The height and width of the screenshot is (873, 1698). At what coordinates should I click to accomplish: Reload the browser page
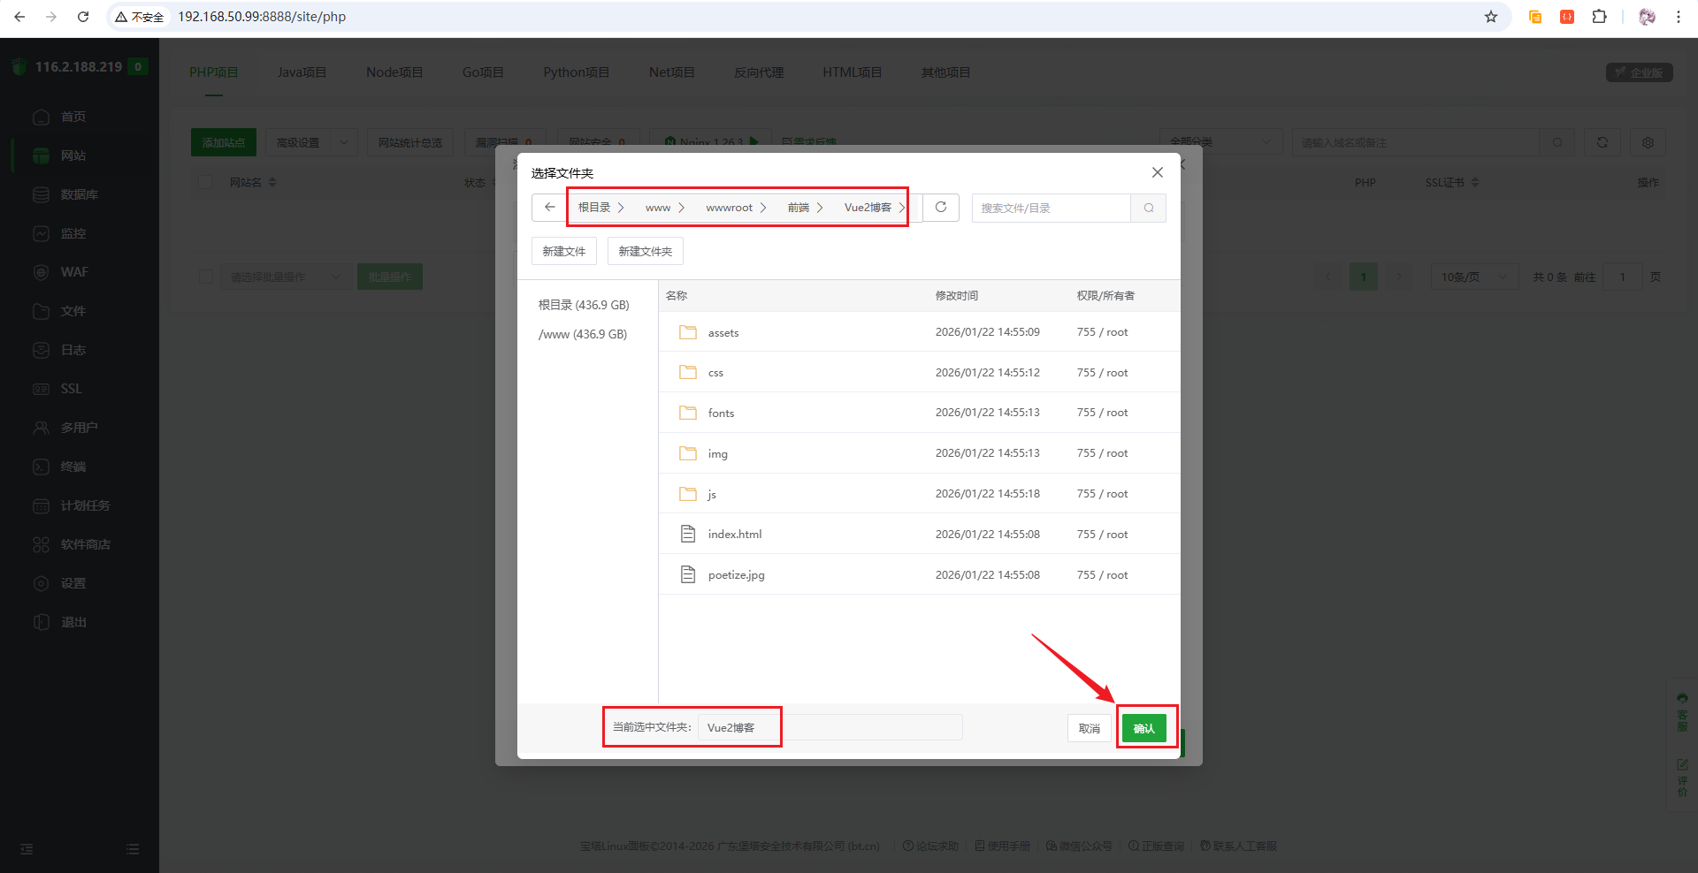point(83,17)
